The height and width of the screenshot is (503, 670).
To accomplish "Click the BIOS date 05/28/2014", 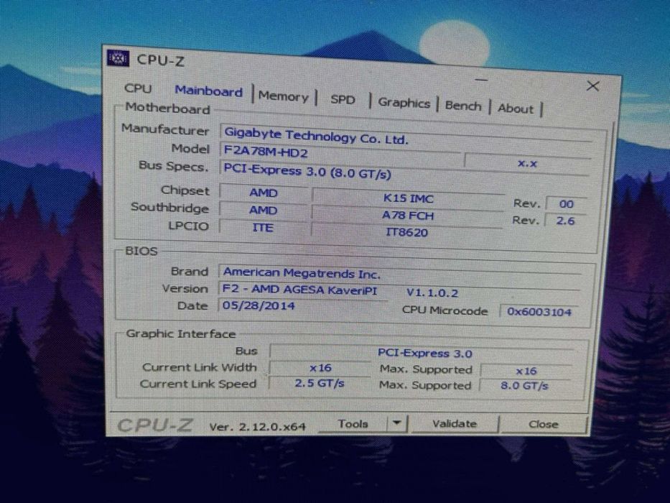I will [x=302, y=306].
